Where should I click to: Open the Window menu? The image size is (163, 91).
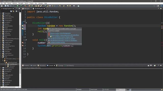40,3
